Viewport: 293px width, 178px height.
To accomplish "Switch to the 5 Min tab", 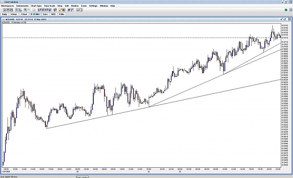I will pos(61,14).
